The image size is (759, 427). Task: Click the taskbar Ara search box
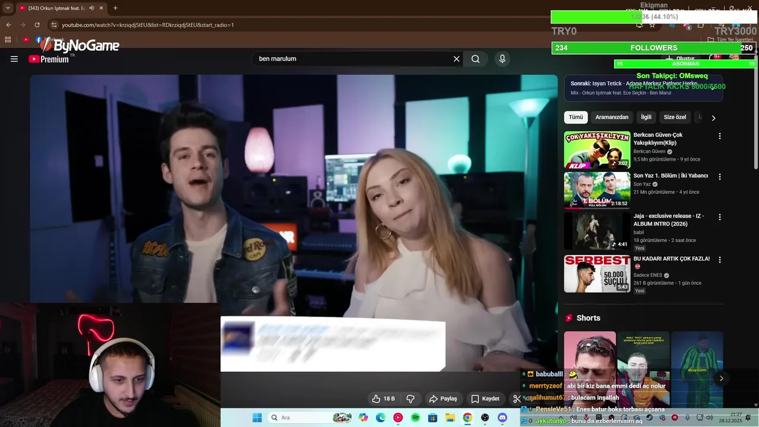point(311,418)
